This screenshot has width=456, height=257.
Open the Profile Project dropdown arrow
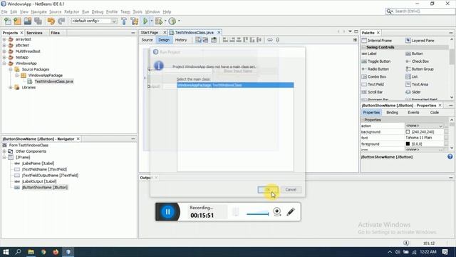point(179,21)
